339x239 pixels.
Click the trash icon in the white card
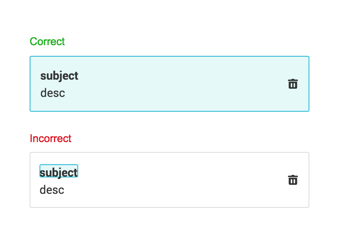293,180
